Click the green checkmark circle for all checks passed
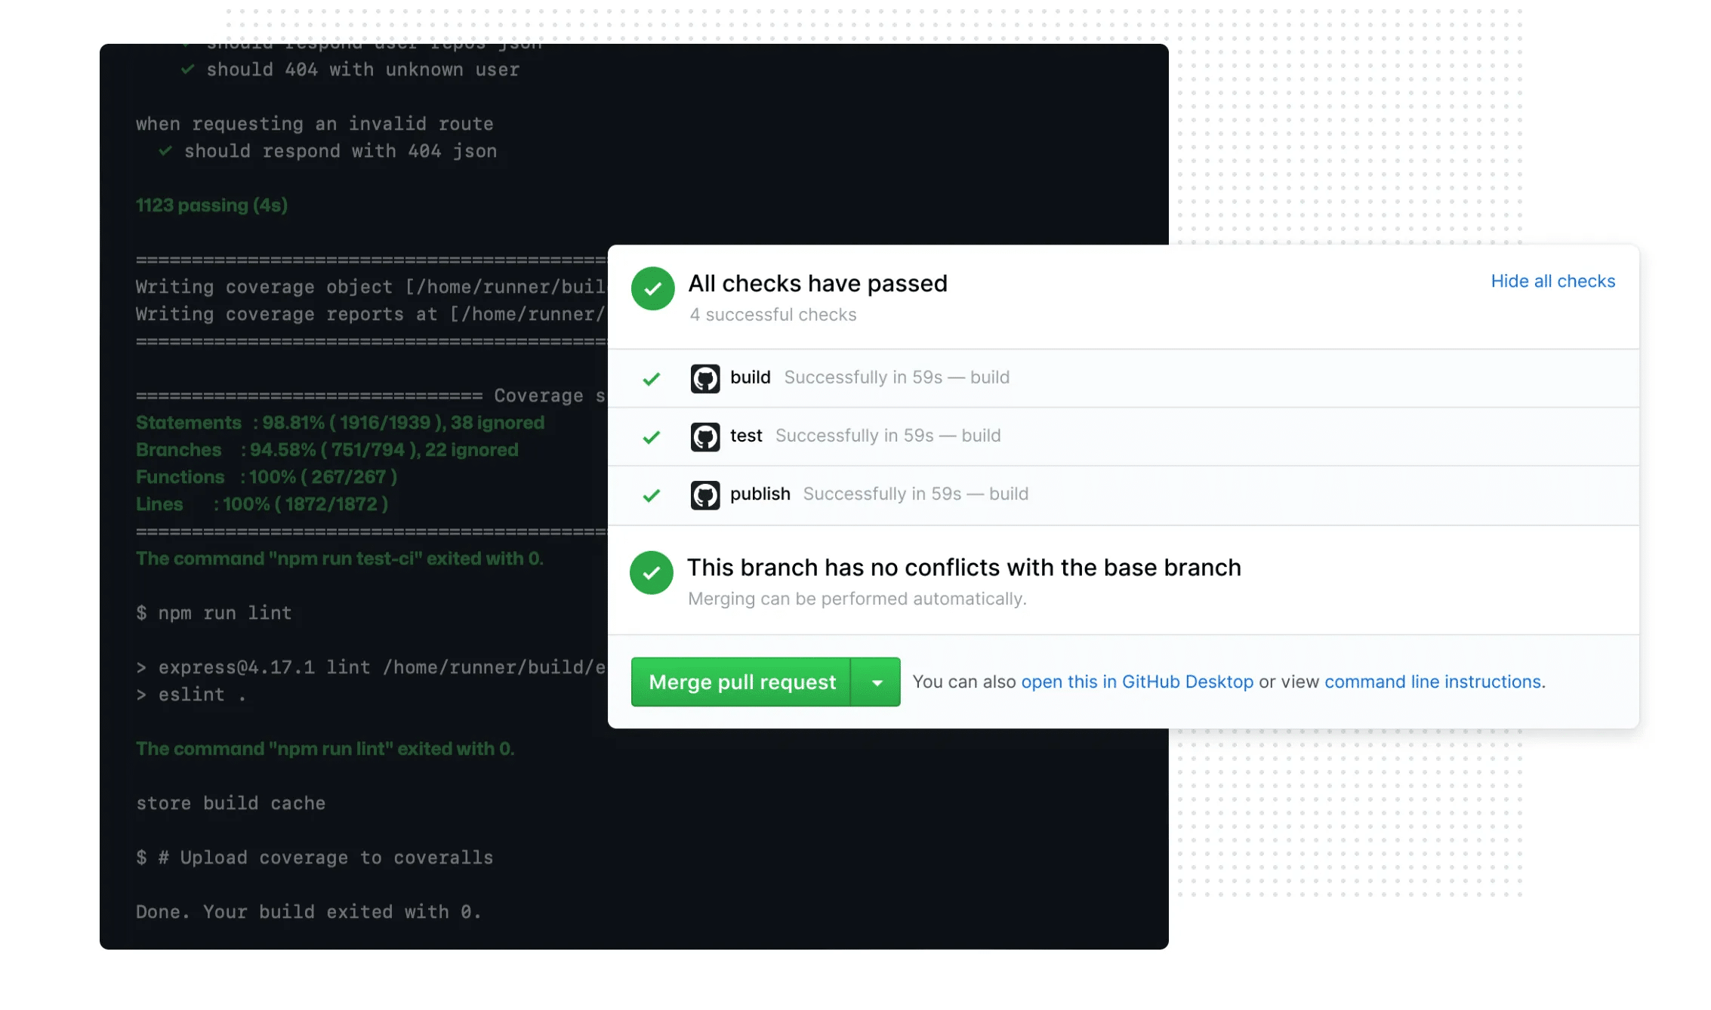 pos(652,288)
